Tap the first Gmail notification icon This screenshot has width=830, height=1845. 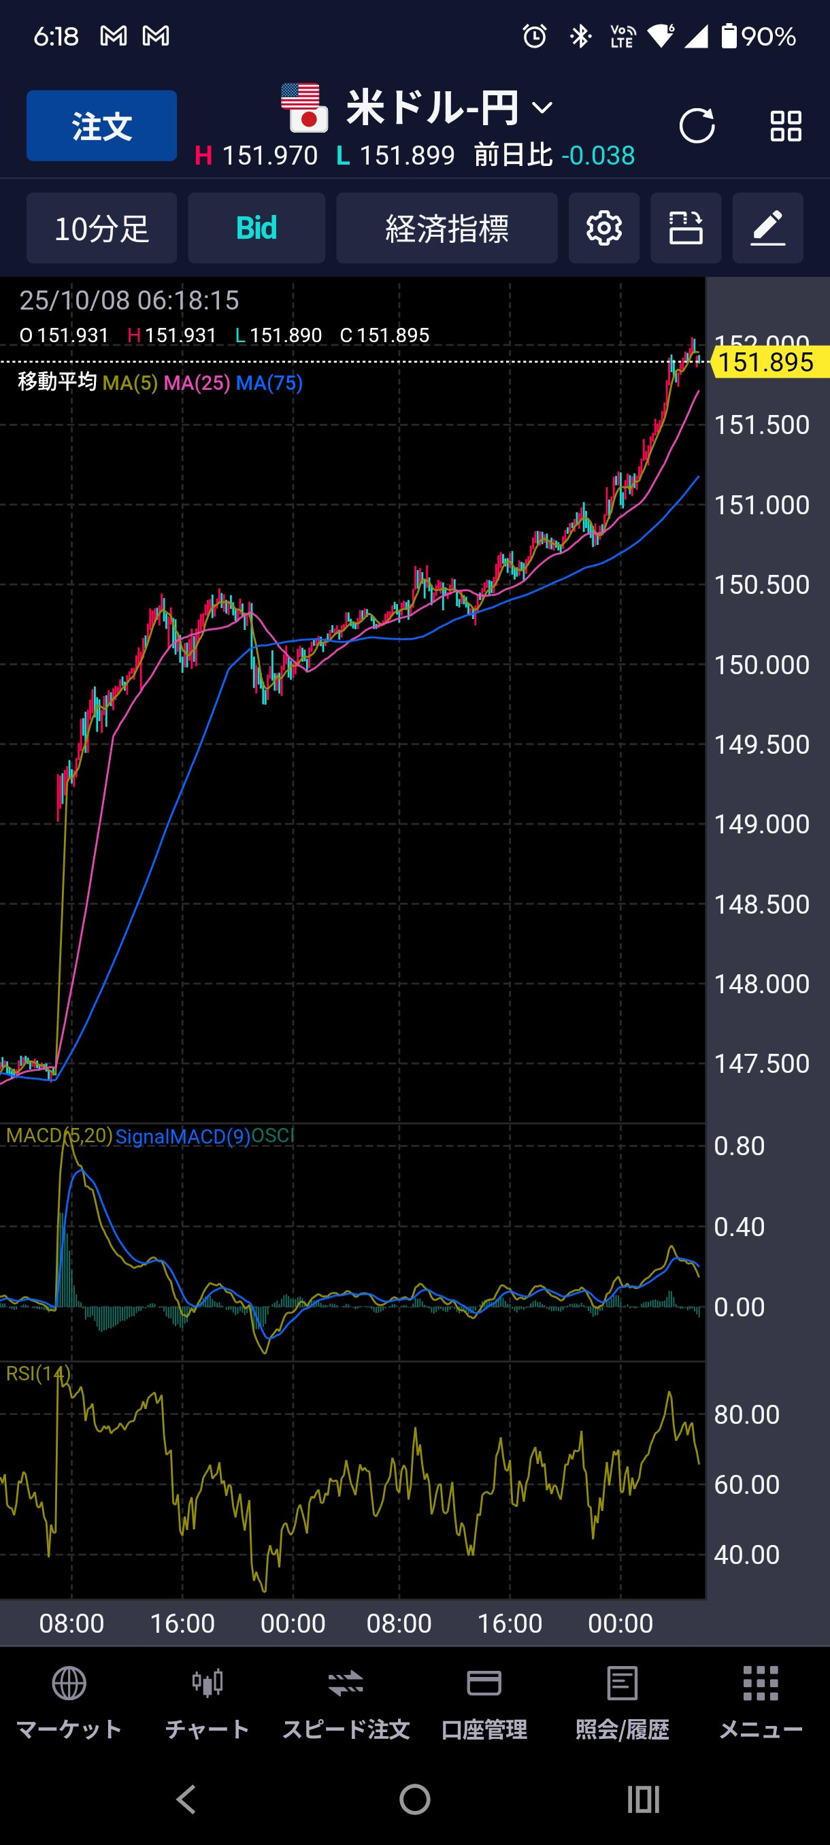(x=113, y=36)
